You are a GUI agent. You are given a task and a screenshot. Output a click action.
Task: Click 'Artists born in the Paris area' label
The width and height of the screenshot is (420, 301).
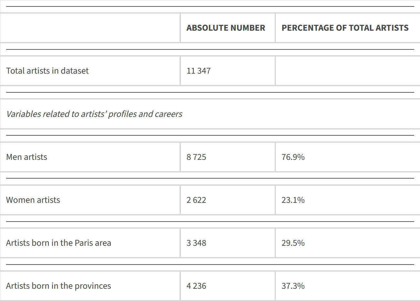click(58, 243)
